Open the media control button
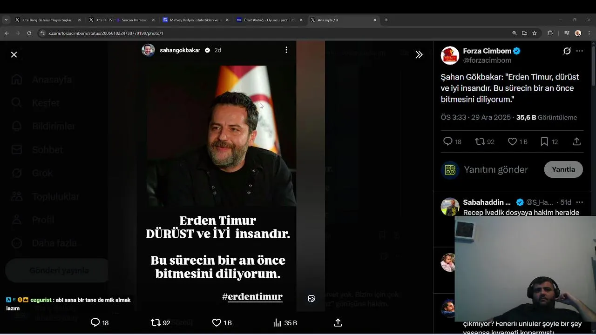Viewport: 596px width, 335px height. pyautogui.click(x=567, y=33)
